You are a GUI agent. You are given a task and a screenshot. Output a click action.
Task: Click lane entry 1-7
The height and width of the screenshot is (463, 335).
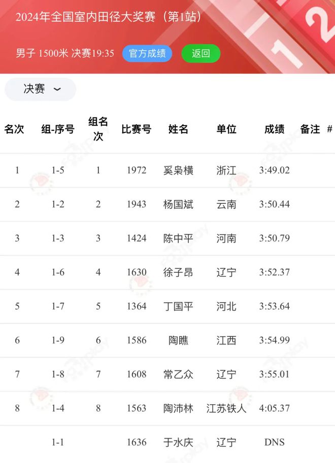[x=58, y=306]
